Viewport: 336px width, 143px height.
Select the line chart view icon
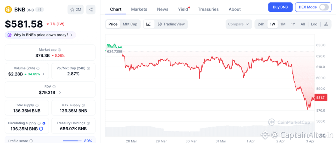[x=149, y=24]
